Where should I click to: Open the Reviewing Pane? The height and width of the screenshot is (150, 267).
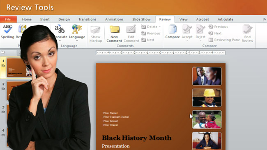[224, 40]
